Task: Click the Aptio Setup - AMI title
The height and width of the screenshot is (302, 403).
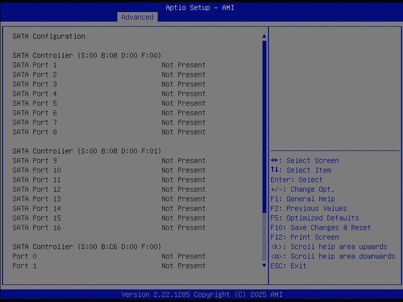Action: [200, 8]
